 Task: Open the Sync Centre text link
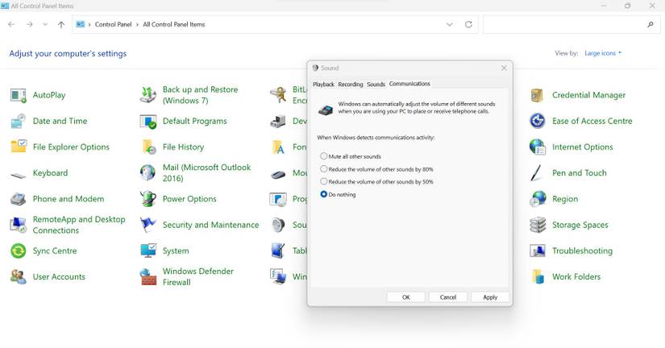(55, 251)
